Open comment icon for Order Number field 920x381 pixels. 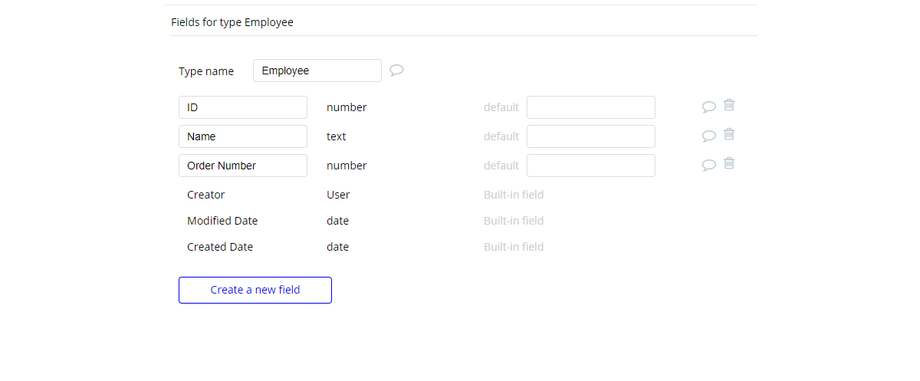709,166
